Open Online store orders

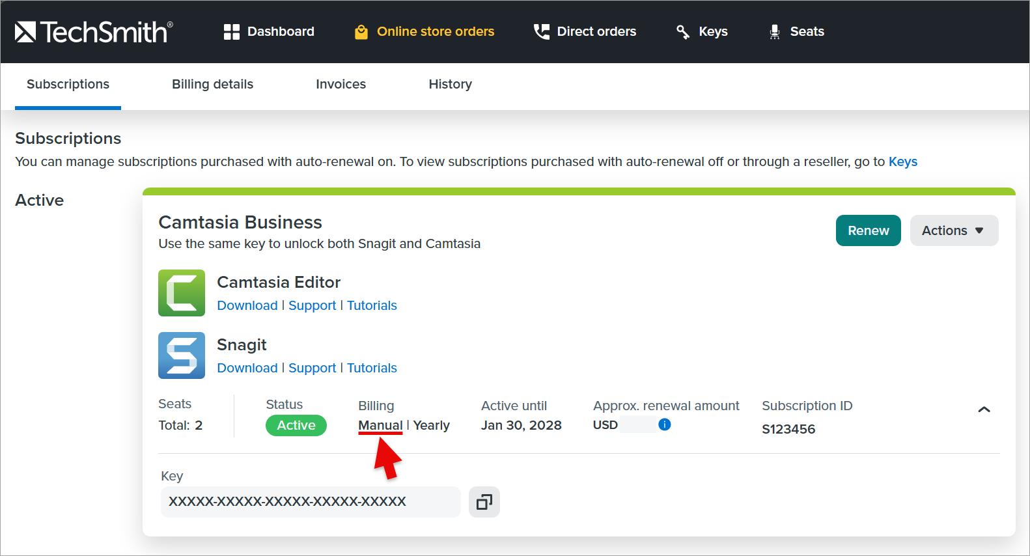(425, 32)
